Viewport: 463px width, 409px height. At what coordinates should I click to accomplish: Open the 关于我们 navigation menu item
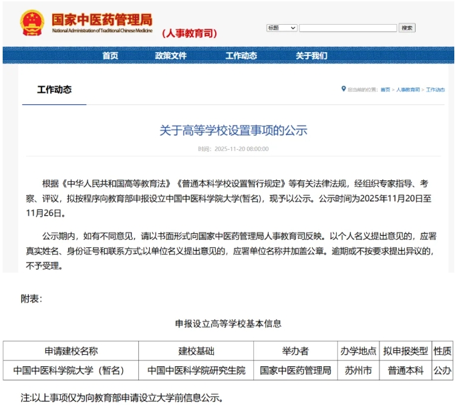311,55
